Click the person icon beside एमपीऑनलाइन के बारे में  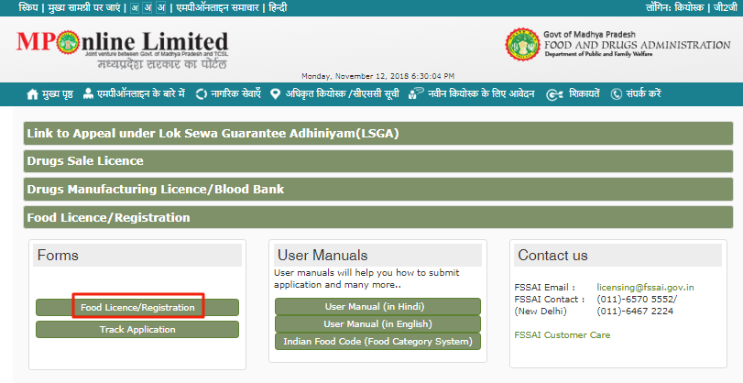(88, 93)
